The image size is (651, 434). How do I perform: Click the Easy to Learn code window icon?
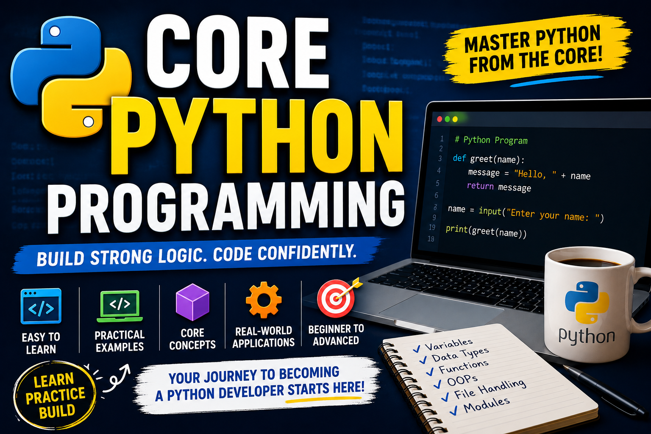click(41, 306)
